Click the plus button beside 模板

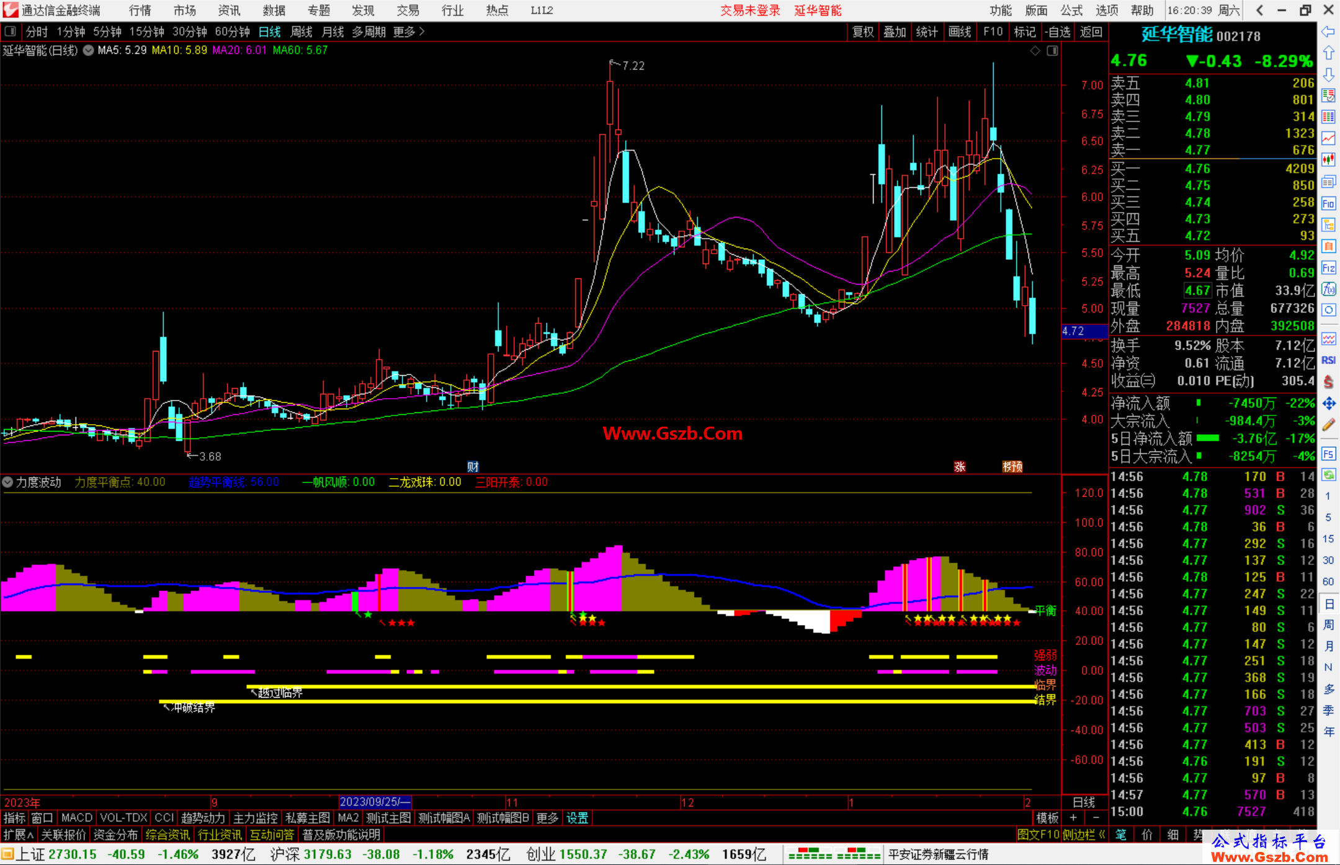click(x=1073, y=818)
